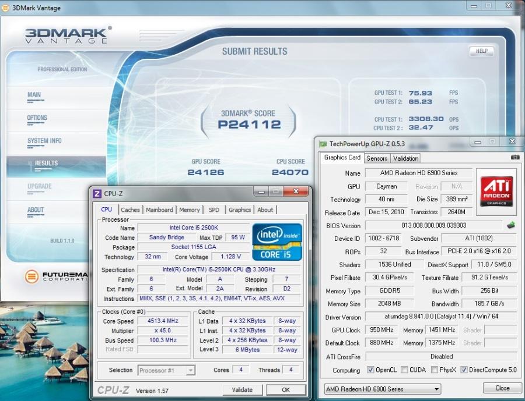Click the CPU score value 24070

click(290, 172)
